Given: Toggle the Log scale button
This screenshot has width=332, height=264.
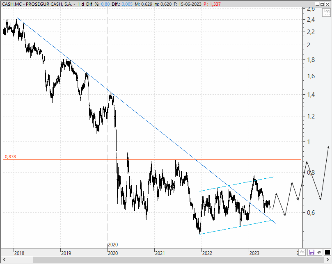Looking at the screenshot, I should click(326, 12).
